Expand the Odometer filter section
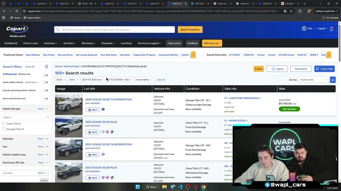 coord(47,138)
